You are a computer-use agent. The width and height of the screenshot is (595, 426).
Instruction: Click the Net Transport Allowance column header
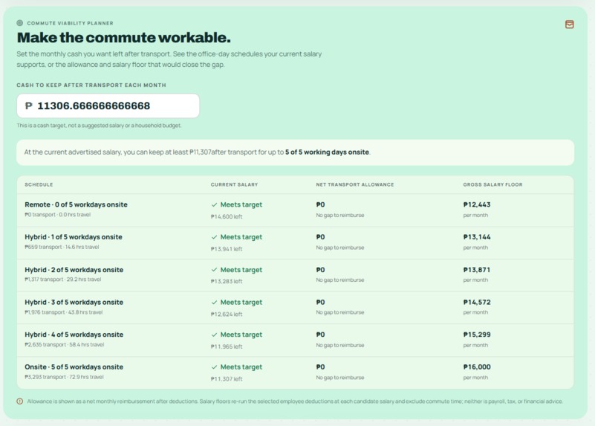pyautogui.click(x=355, y=184)
